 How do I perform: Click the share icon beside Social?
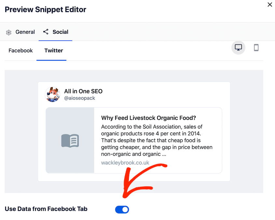click(x=46, y=32)
